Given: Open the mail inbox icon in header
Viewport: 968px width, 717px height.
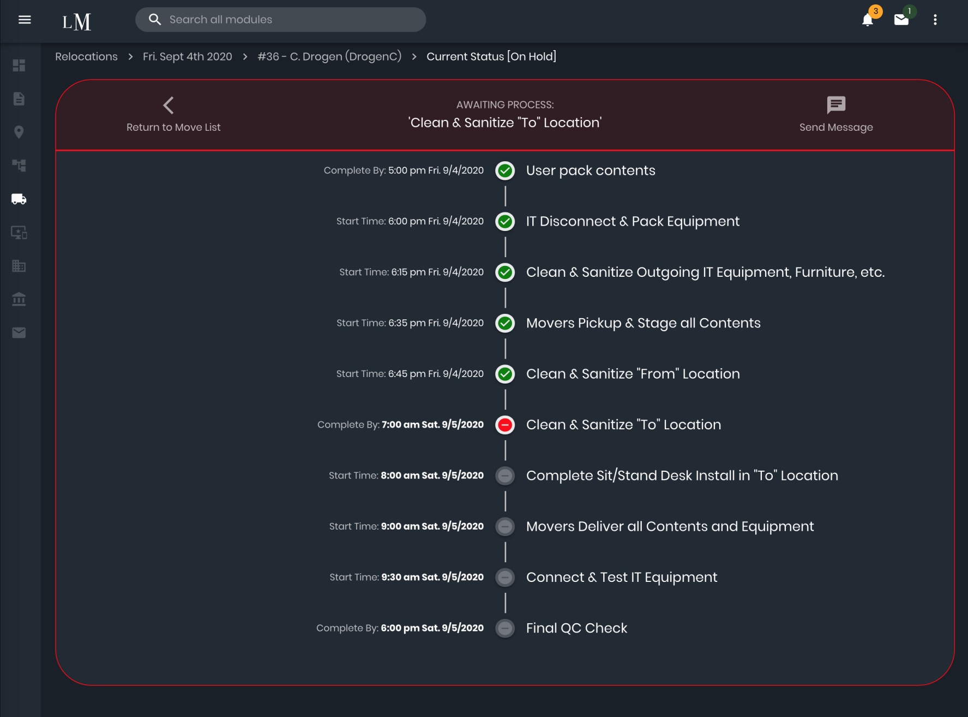Looking at the screenshot, I should (x=901, y=20).
